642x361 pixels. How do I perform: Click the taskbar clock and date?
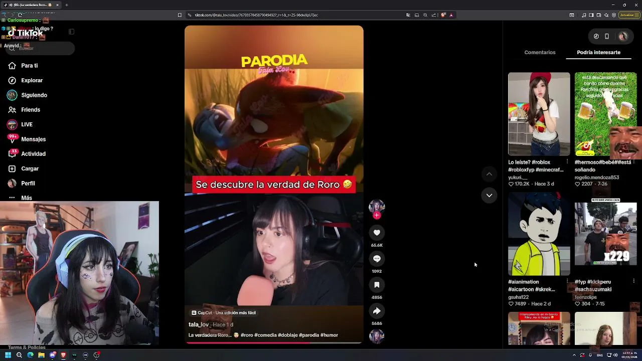(630, 355)
